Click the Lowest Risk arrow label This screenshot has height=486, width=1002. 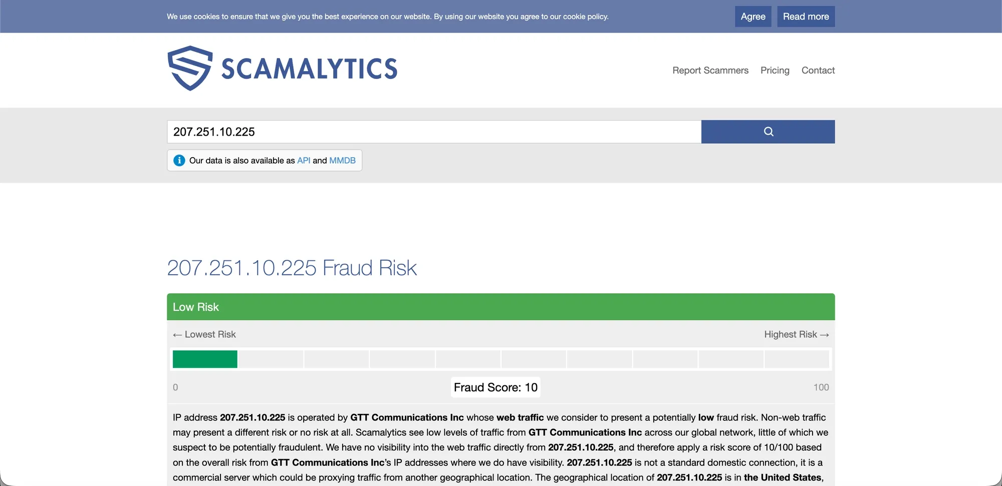pos(203,334)
